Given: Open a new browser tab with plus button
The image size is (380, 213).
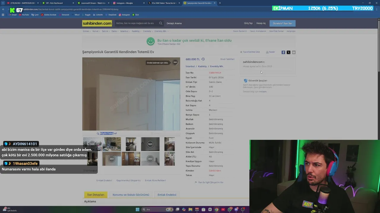Looking at the screenshot, I should click(x=220, y=3).
